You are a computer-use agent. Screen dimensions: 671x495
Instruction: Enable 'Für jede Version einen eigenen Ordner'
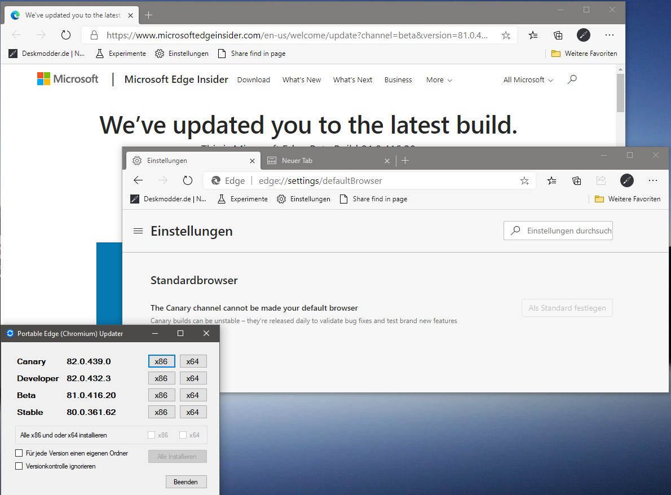[x=19, y=453]
